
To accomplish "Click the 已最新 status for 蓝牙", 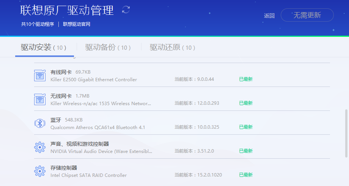I will (x=246, y=127).
